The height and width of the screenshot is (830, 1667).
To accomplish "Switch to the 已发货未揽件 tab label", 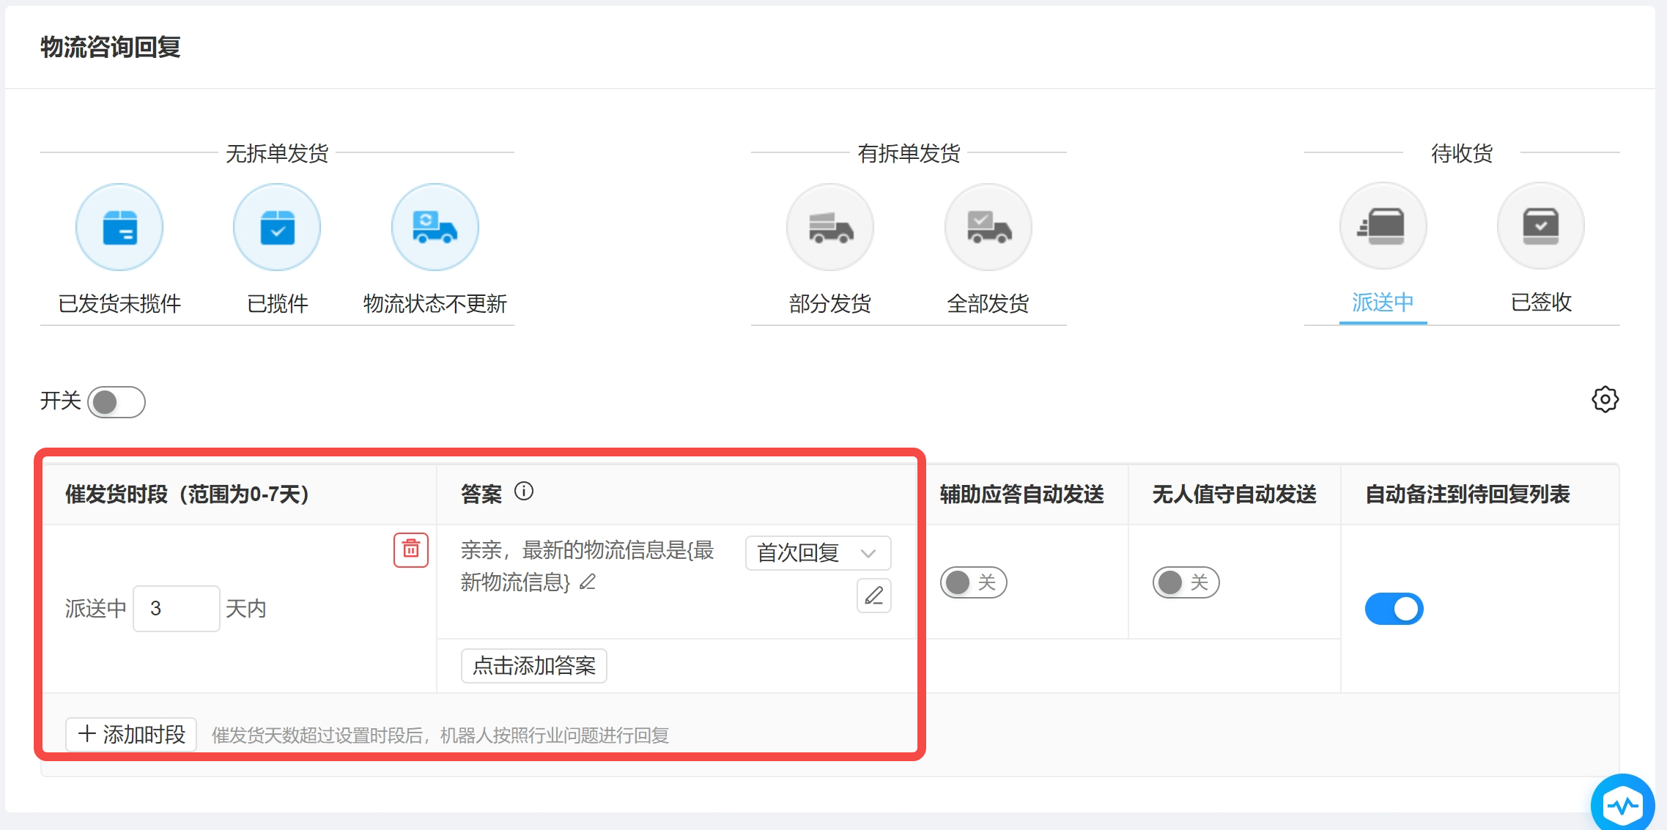I will coord(119,303).
